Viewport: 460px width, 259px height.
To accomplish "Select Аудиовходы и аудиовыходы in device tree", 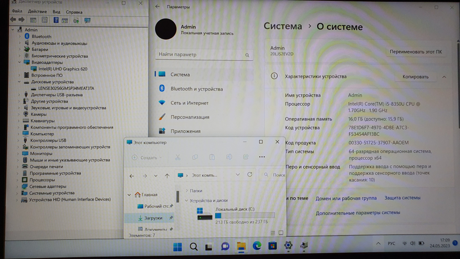I will [x=59, y=43].
